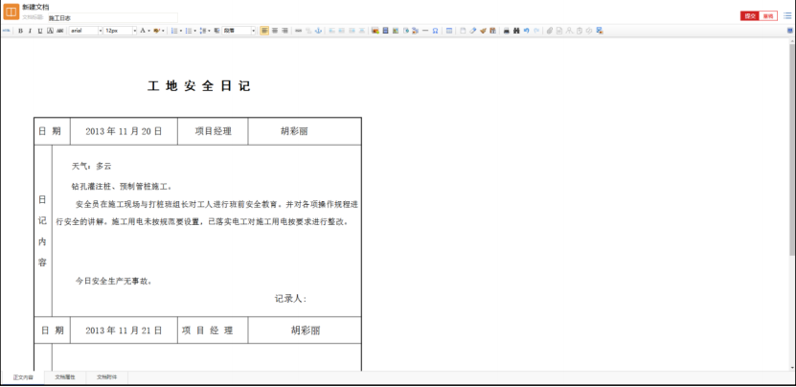Click the unlink icon
The image size is (796, 387).
click(308, 31)
